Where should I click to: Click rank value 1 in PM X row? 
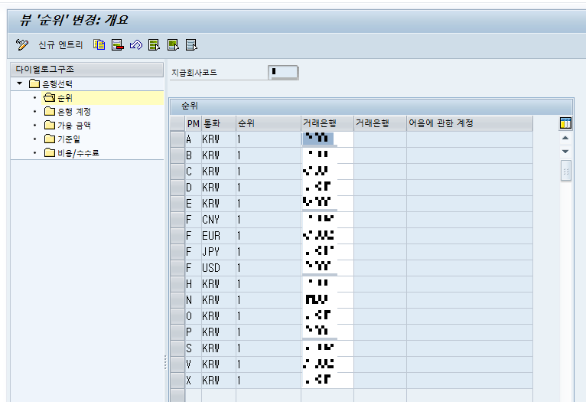269,381
